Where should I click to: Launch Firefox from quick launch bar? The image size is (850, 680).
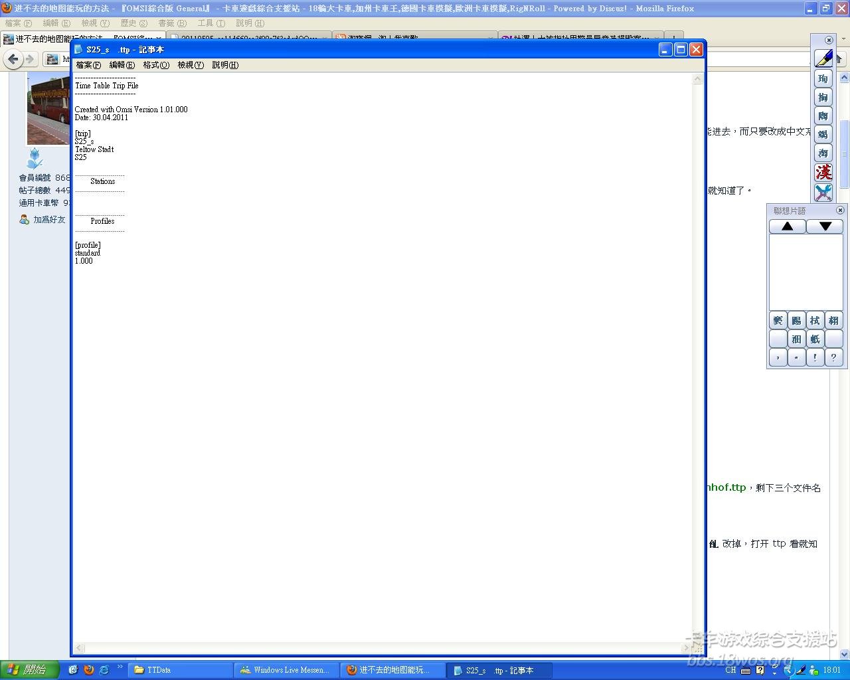89,670
